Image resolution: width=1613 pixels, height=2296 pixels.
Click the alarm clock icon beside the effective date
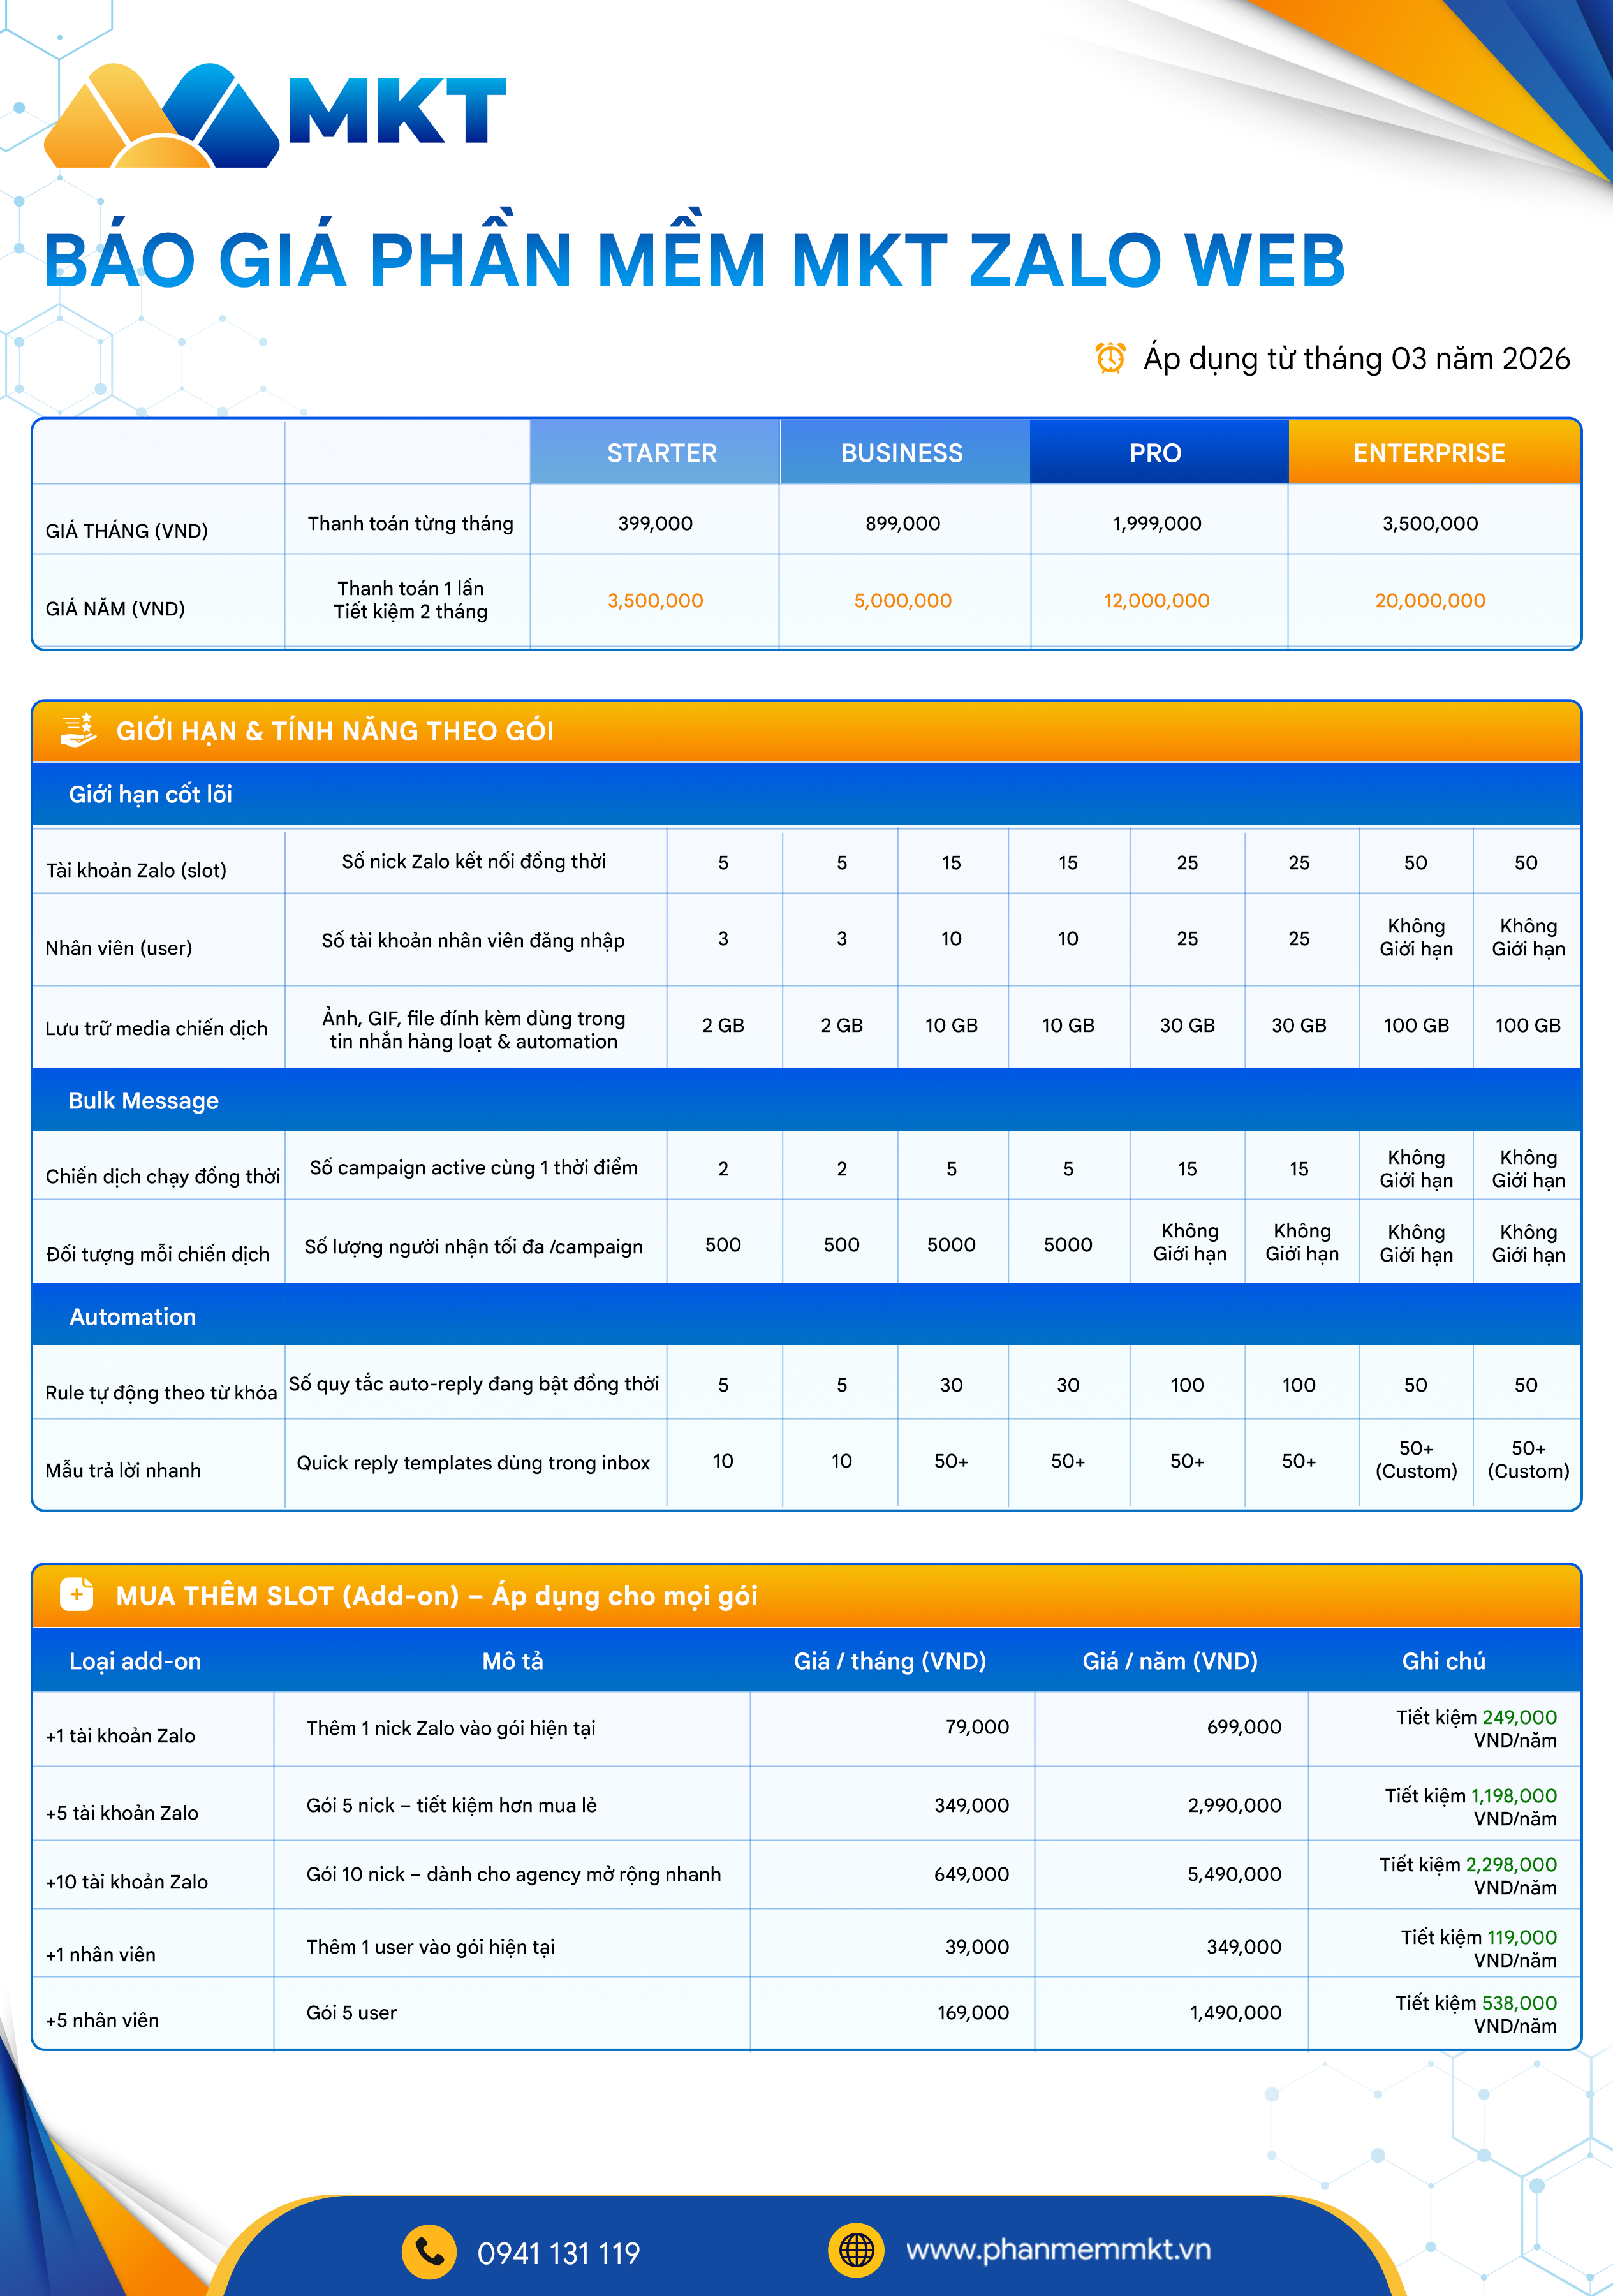click(1110, 358)
